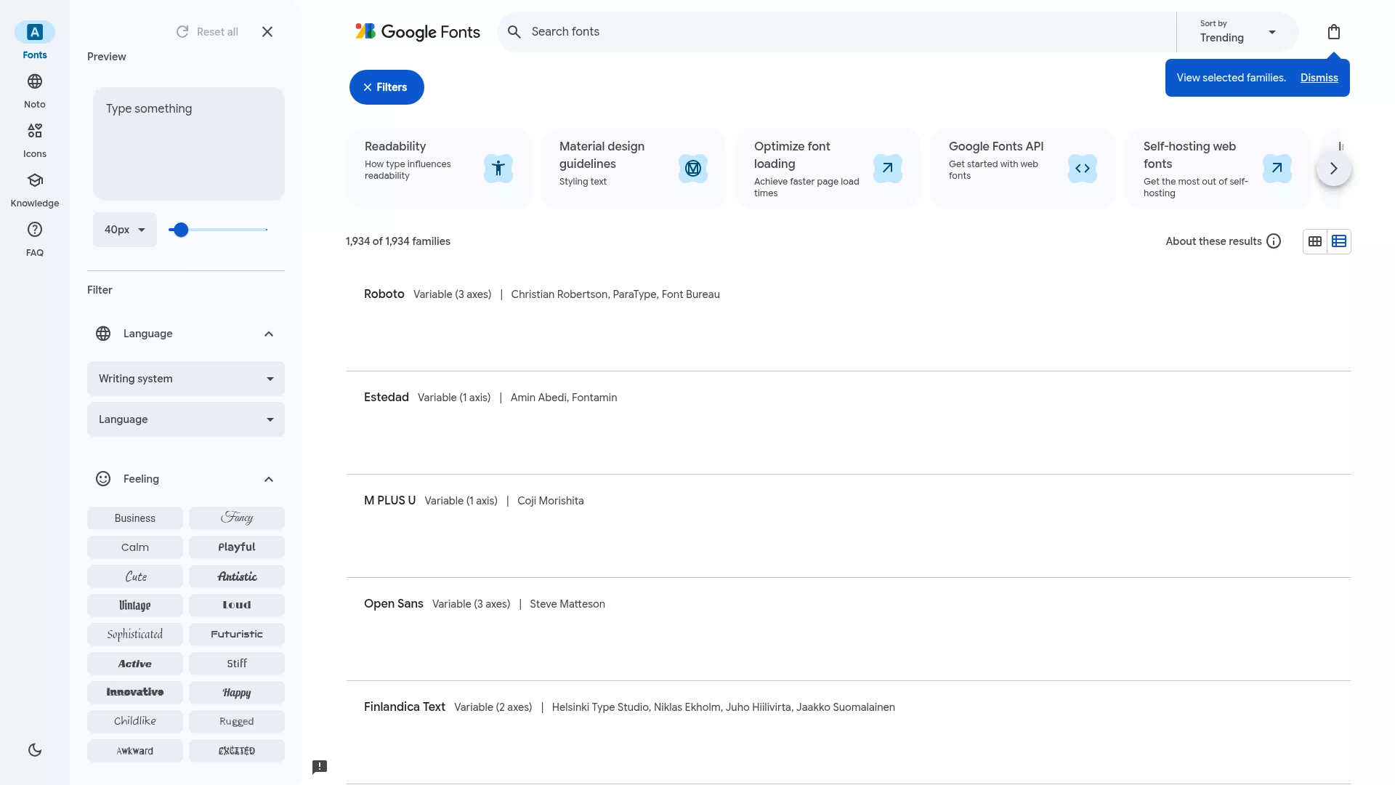Click the Material design guidelines icon
Image resolution: width=1395 pixels, height=785 pixels.
coord(693,169)
